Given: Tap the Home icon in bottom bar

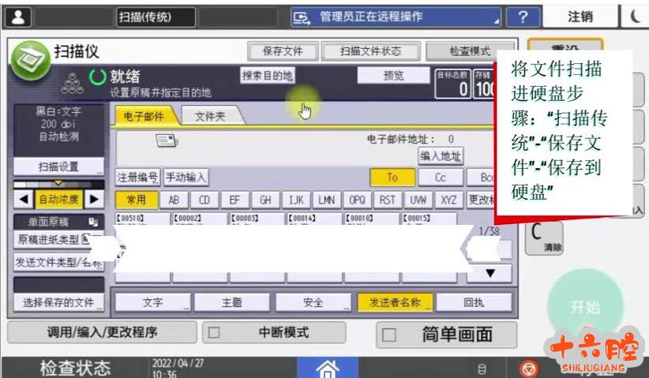Looking at the screenshot, I should pos(328,368).
